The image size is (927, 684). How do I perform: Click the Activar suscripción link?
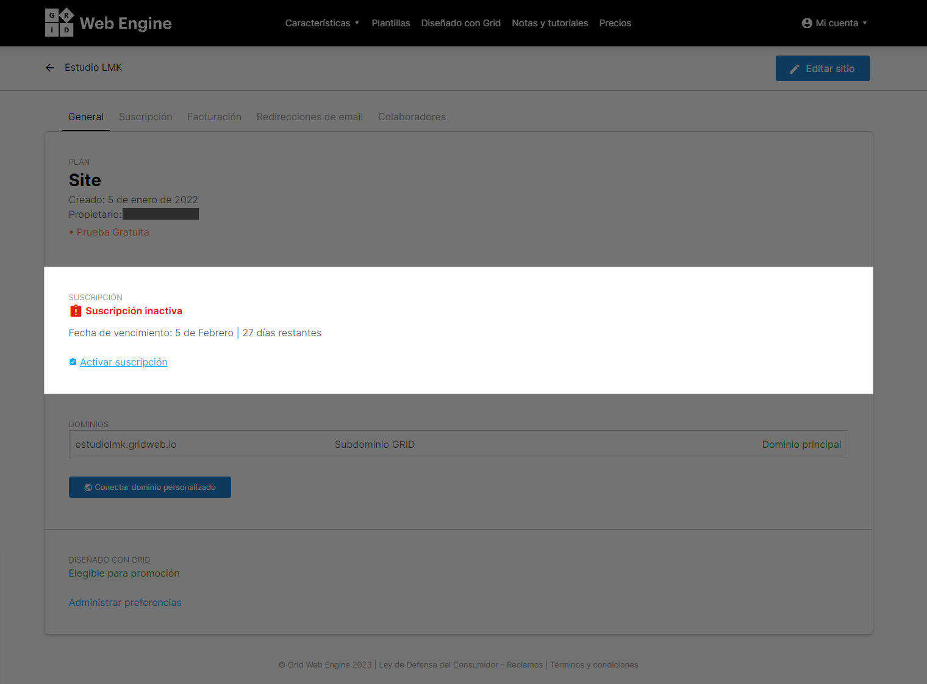point(124,362)
